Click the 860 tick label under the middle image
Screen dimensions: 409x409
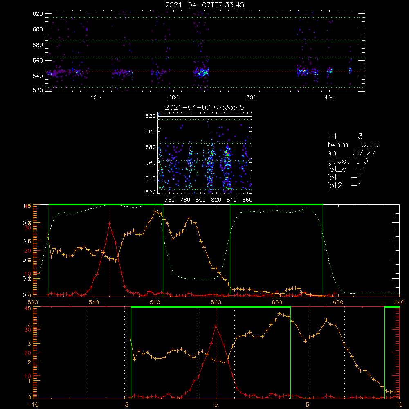click(x=247, y=200)
